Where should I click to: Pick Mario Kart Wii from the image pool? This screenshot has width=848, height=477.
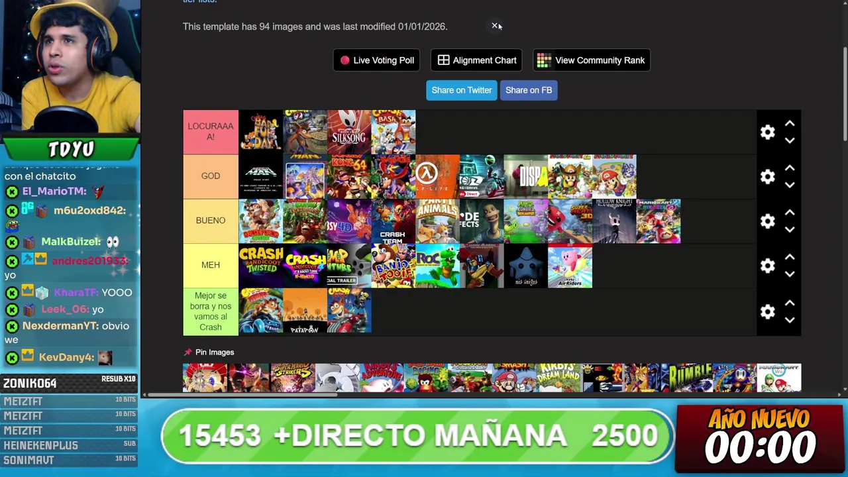[779, 378]
